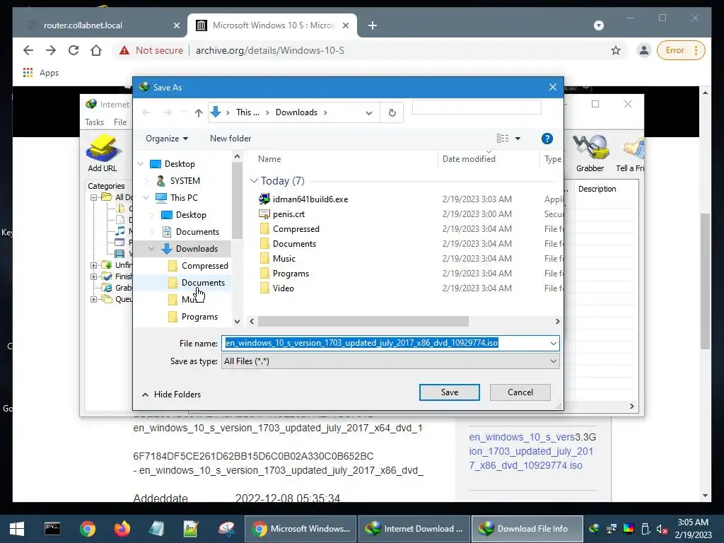
Task: Open the Compressed folder in file list
Action: pos(296,229)
